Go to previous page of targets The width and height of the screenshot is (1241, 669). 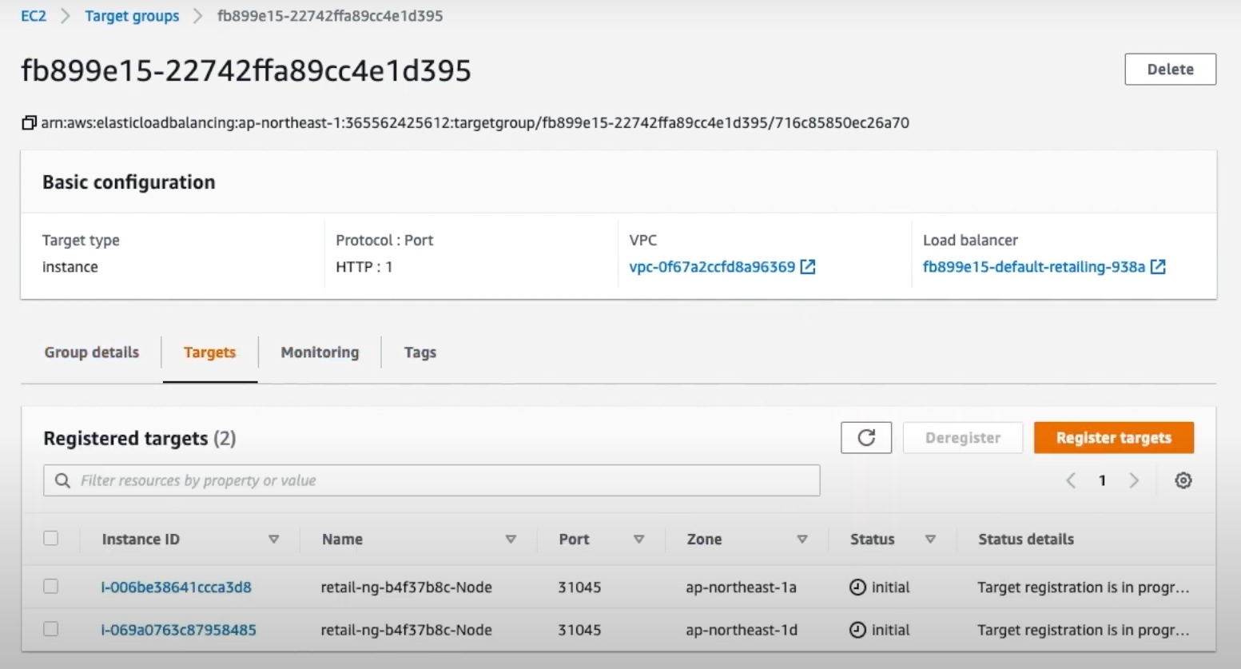click(1071, 480)
